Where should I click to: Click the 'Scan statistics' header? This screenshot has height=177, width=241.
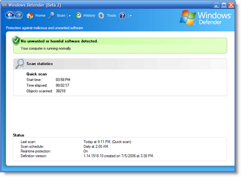(x=40, y=64)
